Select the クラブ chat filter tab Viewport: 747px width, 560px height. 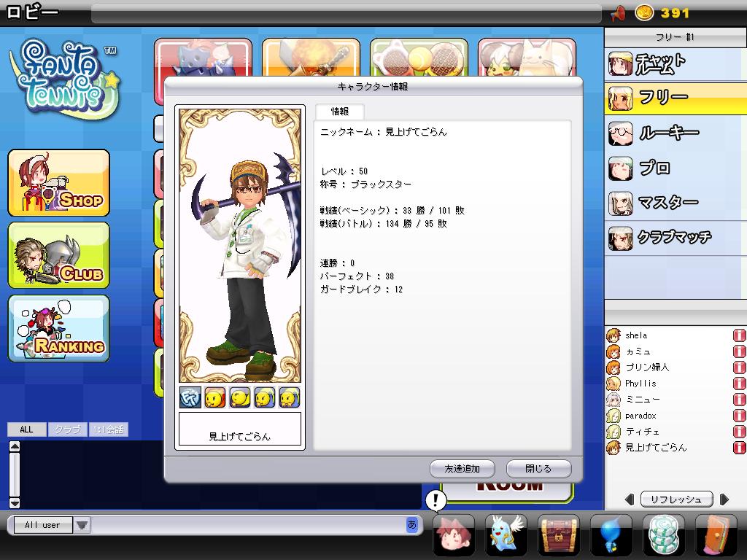[x=68, y=429]
